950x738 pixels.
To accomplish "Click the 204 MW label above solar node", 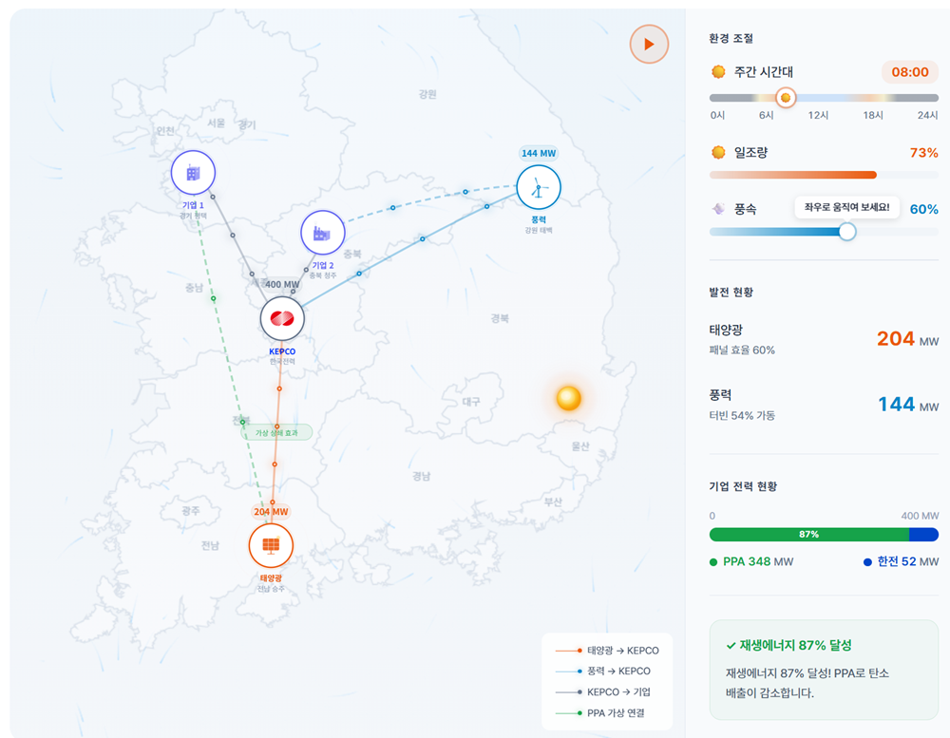I will point(271,511).
